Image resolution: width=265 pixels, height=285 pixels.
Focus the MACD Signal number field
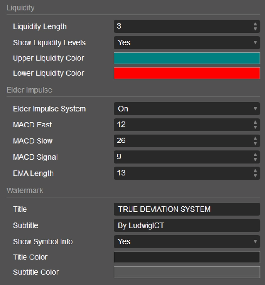click(x=181, y=157)
